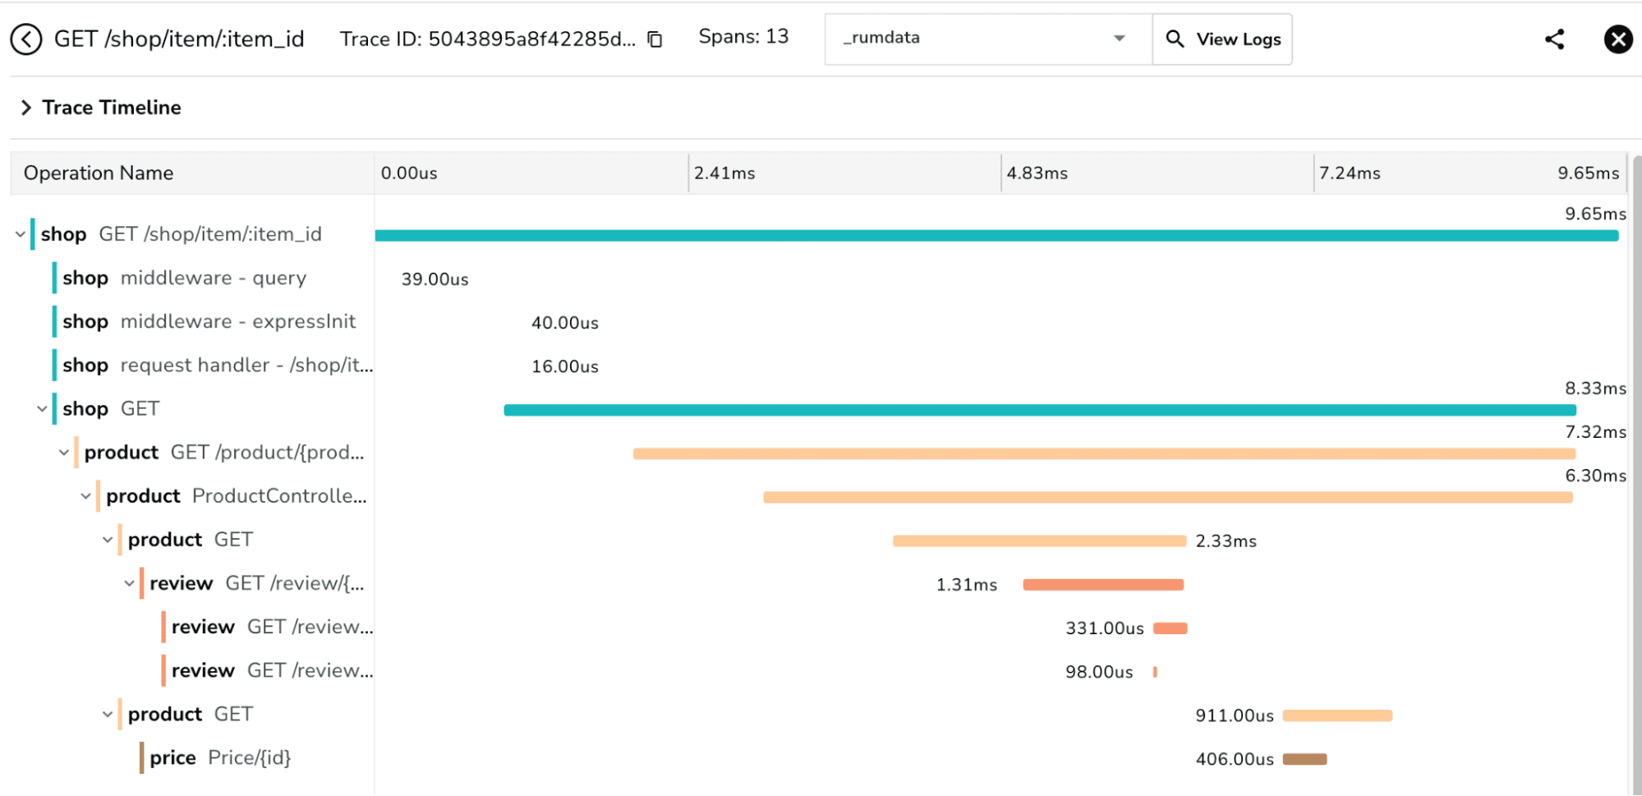Image resolution: width=1642 pixels, height=796 pixels.
Task: Collapse the shop GET span
Action: click(x=42, y=408)
